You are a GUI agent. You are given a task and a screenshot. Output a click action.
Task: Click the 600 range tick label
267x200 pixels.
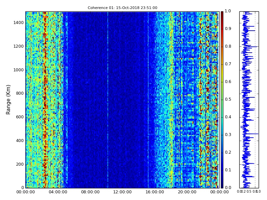[20, 117]
